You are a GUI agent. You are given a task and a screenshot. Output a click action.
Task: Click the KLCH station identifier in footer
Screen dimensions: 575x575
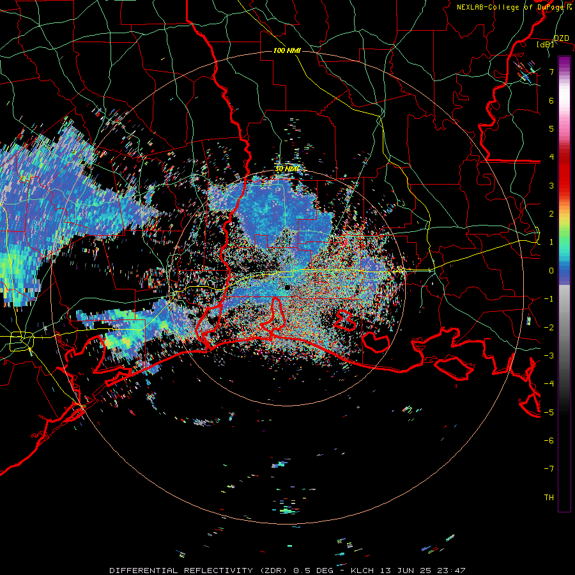click(362, 571)
